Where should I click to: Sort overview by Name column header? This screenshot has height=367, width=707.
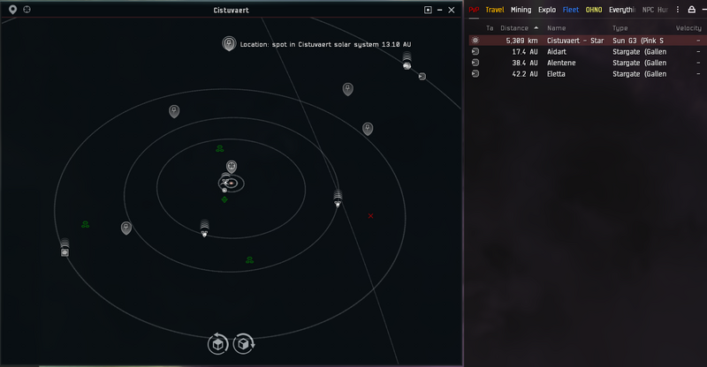[556, 28]
